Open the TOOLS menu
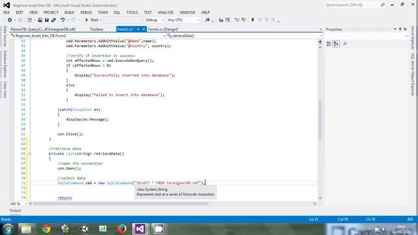Screen dimensions: 418x235 point(132,12)
